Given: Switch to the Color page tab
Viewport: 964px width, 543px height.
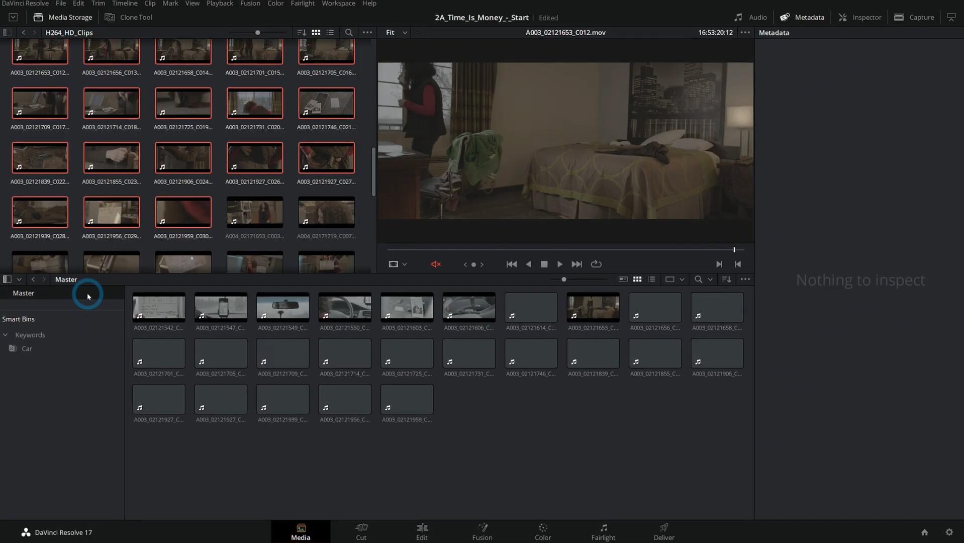Looking at the screenshot, I should 542,531.
